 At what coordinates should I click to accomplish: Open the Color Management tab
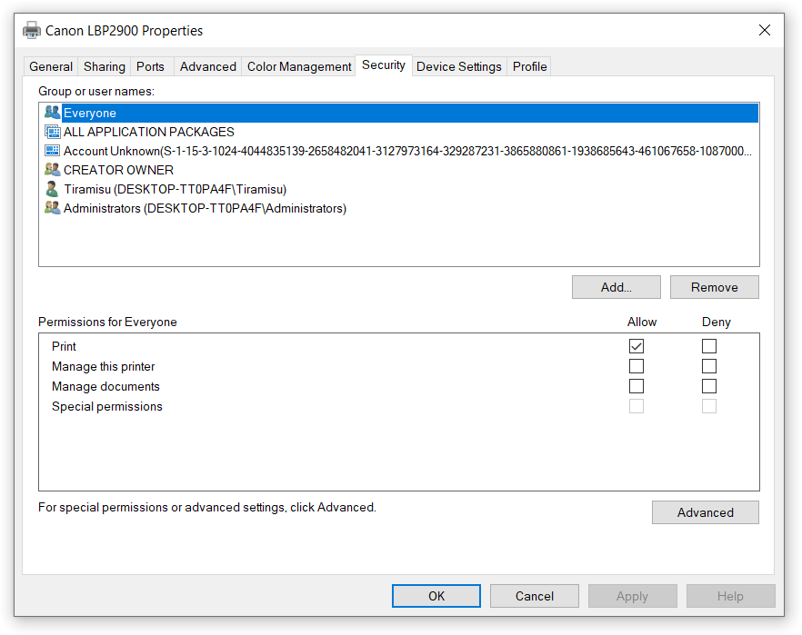pos(299,66)
